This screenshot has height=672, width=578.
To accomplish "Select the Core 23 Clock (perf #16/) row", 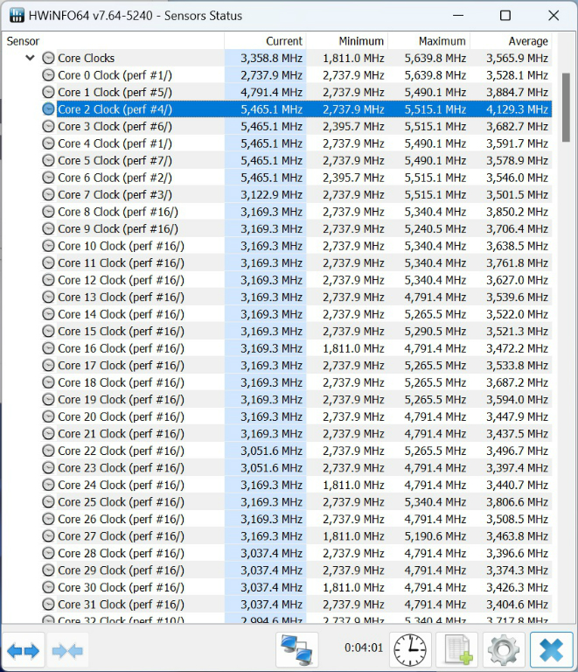I will click(296, 468).
